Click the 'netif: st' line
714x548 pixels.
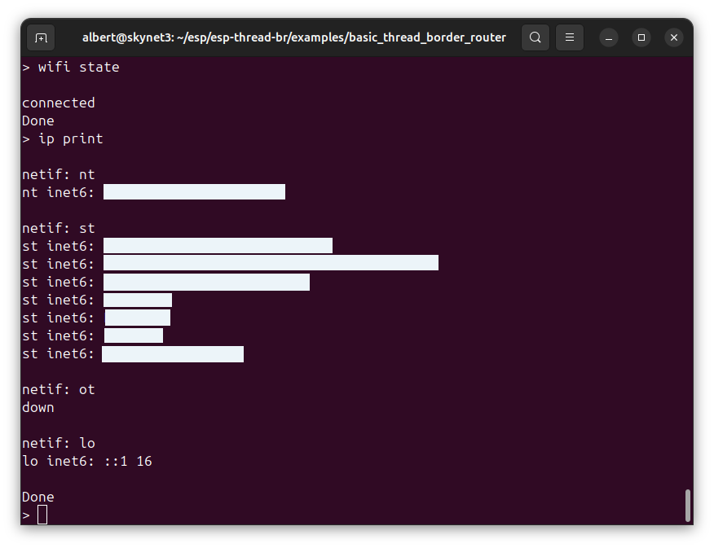coord(58,228)
